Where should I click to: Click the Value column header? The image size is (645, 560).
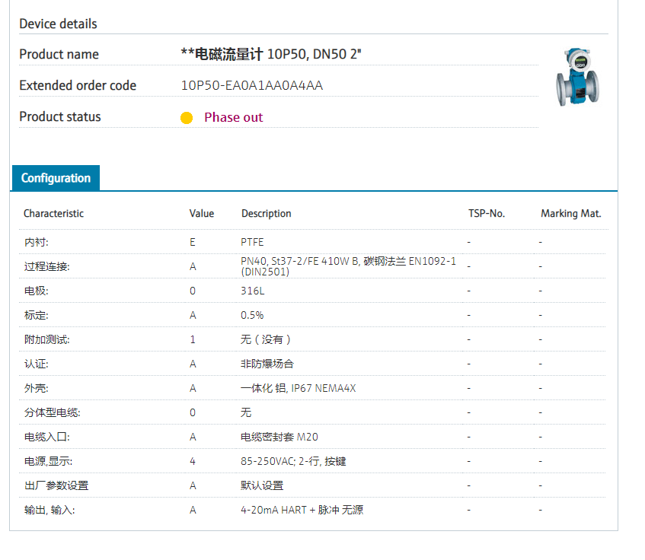pyautogui.click(x=202, y=214)
